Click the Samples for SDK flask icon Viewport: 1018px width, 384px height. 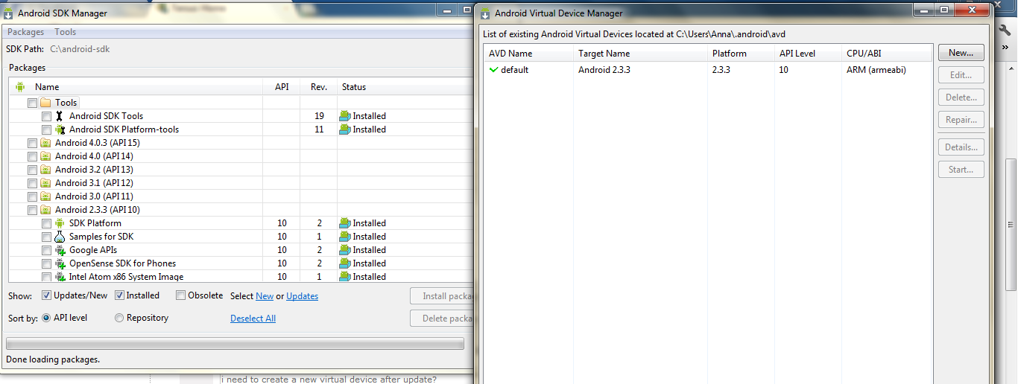tap(60, 237)
